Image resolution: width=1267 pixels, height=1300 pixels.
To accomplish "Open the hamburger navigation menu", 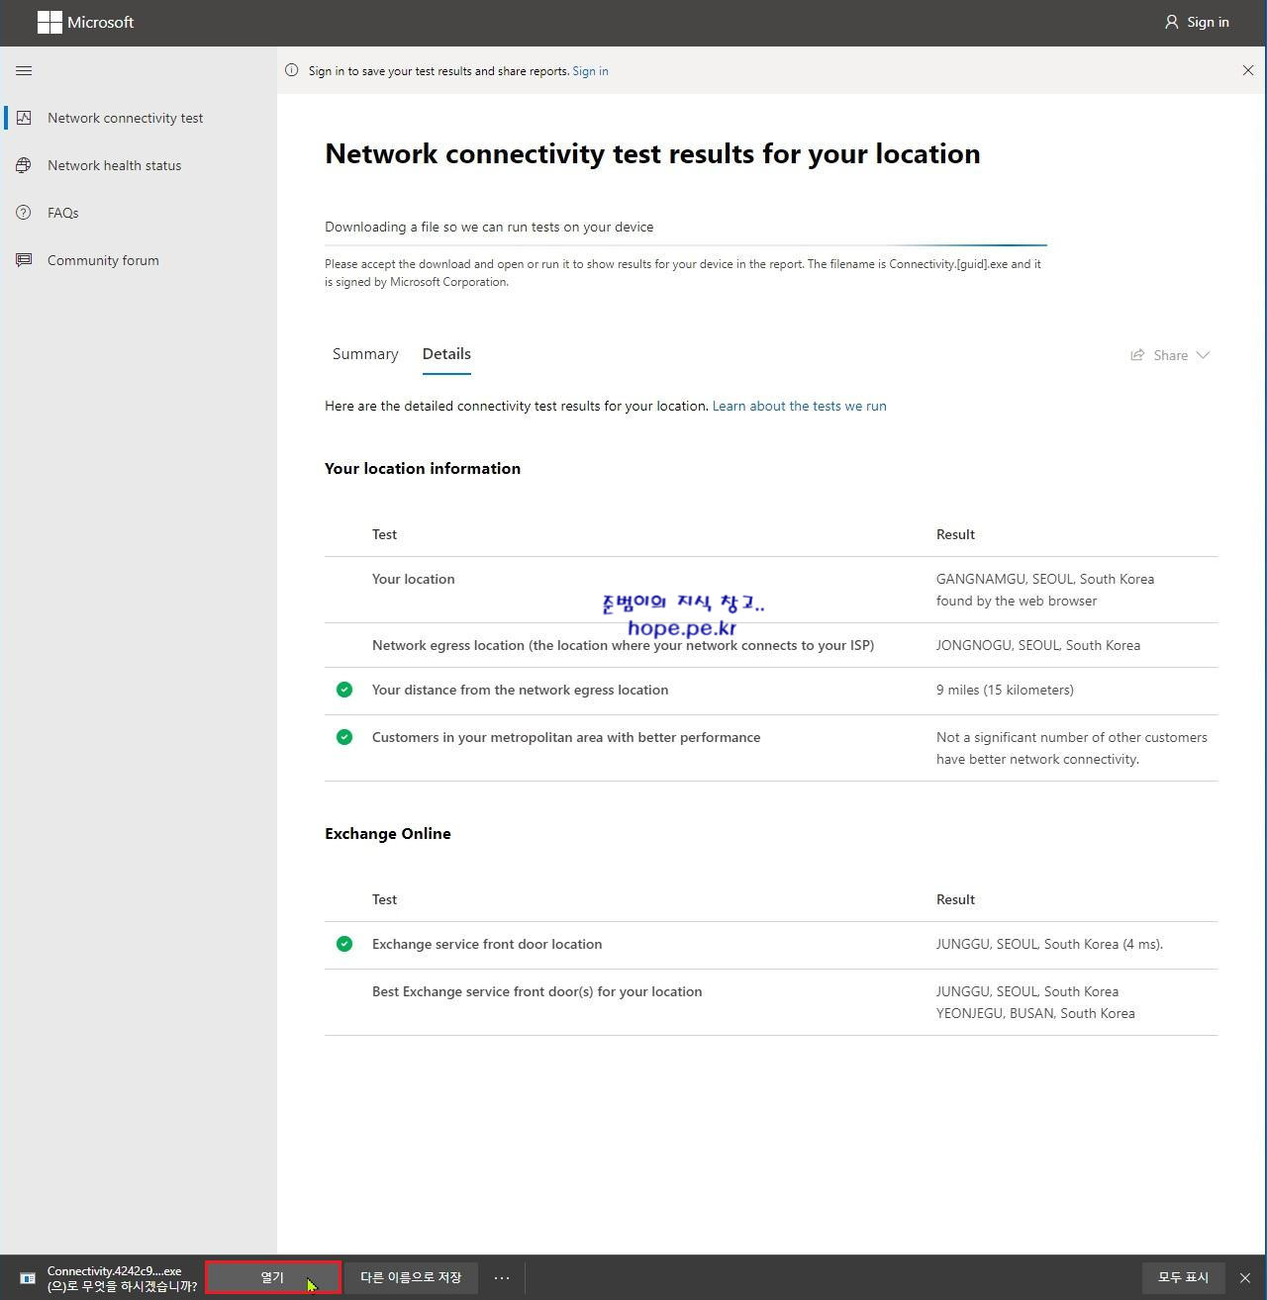I will coord(24,70).
